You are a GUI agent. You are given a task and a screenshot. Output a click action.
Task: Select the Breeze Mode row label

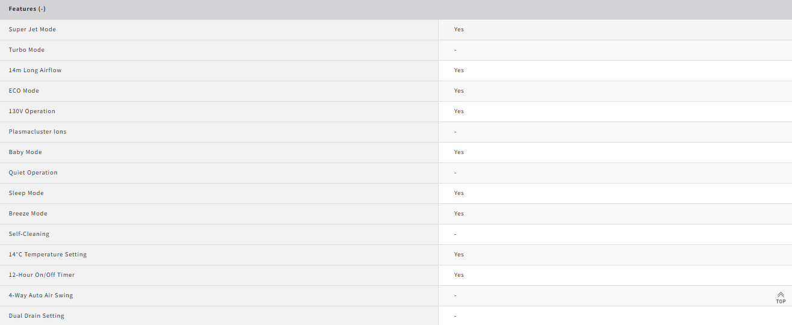click(28, 214)
